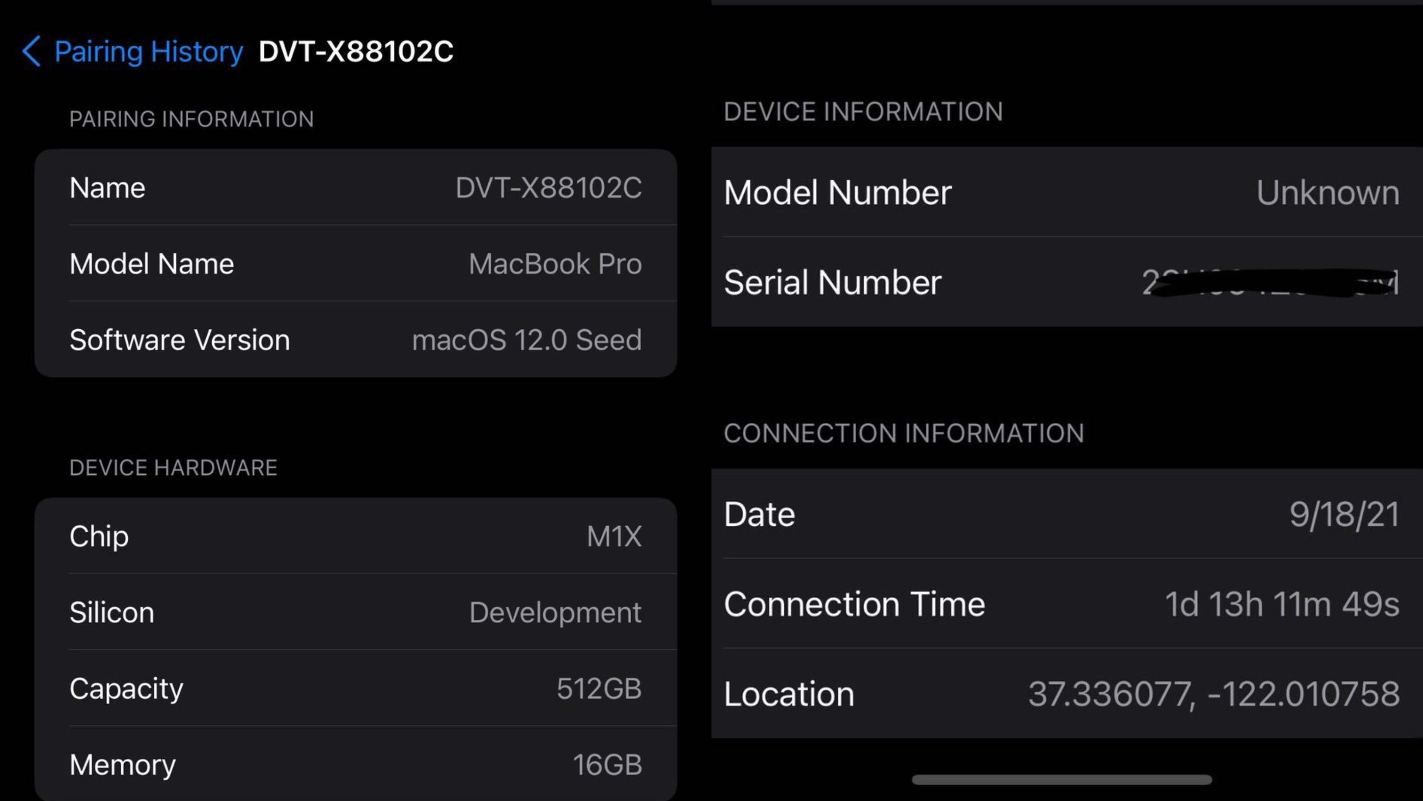
Task: Tap the Location coordinates value
Action: (x=1213, y=694)
